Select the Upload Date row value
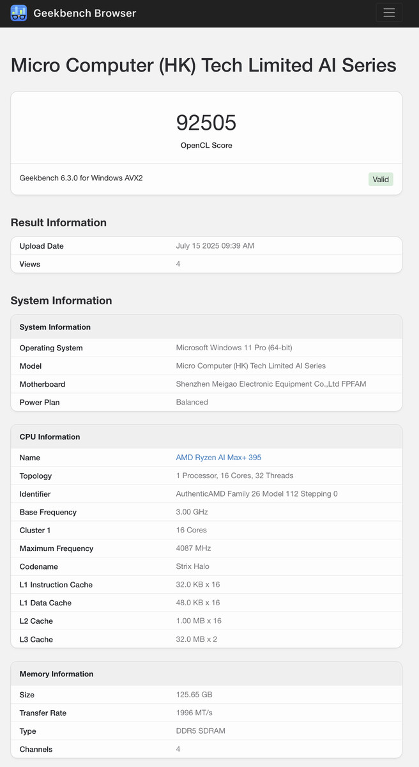This screenshot has width=419, height=767. 215,246
